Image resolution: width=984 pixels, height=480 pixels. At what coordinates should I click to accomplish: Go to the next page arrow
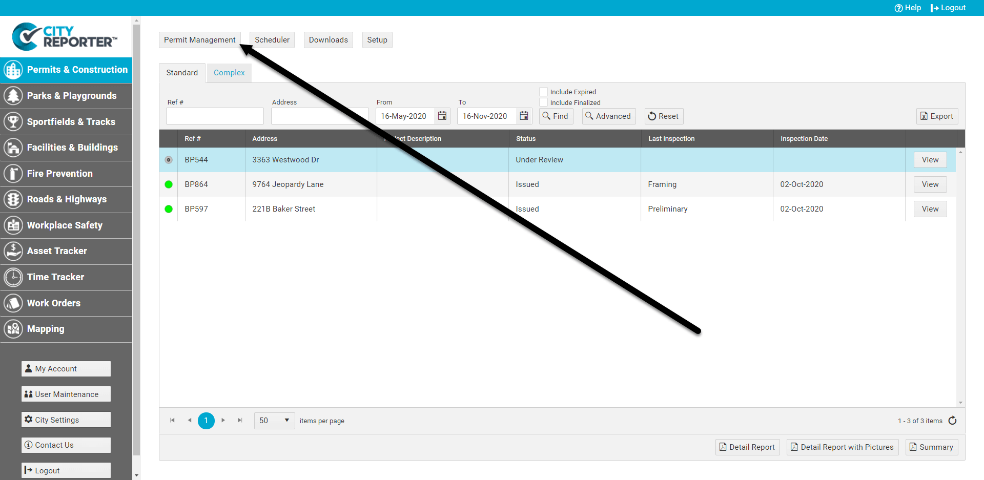223,421
